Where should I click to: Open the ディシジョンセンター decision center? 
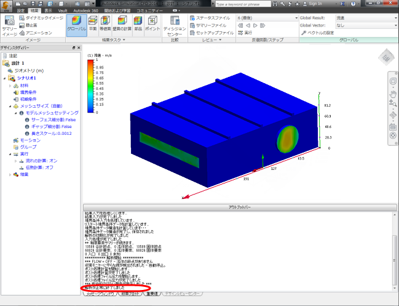pyautogui.click(x=175, y=26)
